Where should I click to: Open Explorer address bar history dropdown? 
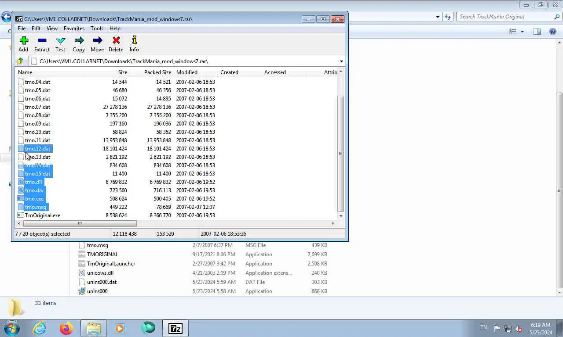tap(438, 17)
